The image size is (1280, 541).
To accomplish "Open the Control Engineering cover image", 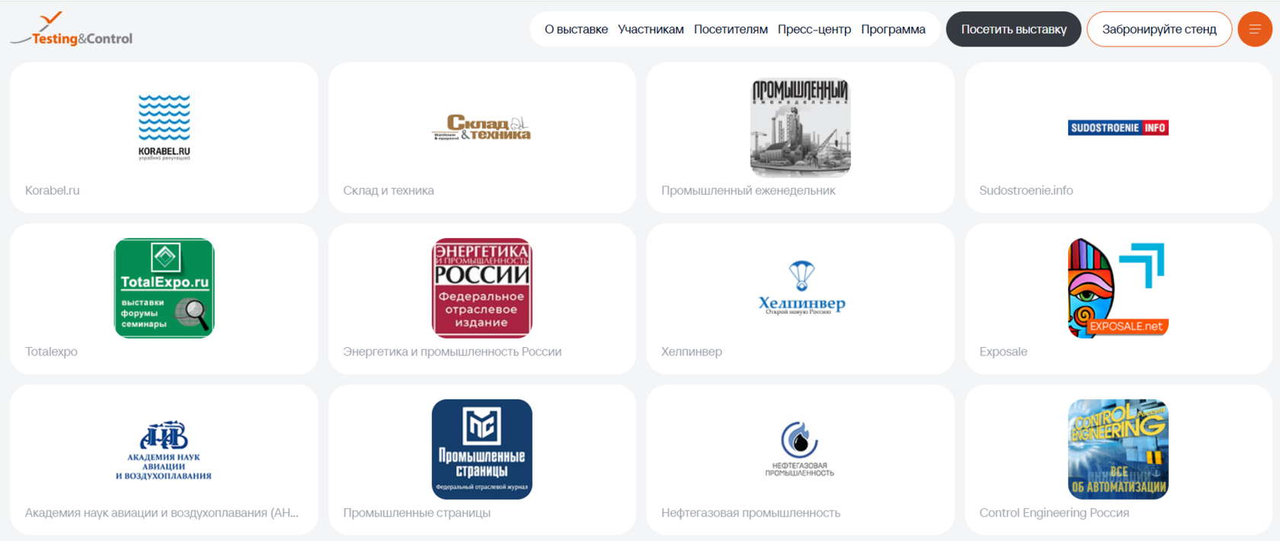I will (x=1118, y=450).
